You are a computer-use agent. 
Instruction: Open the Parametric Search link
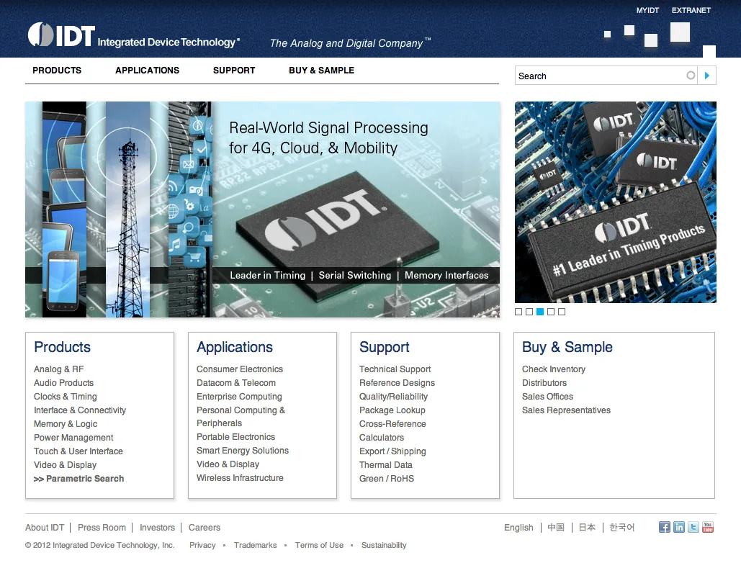78,479
